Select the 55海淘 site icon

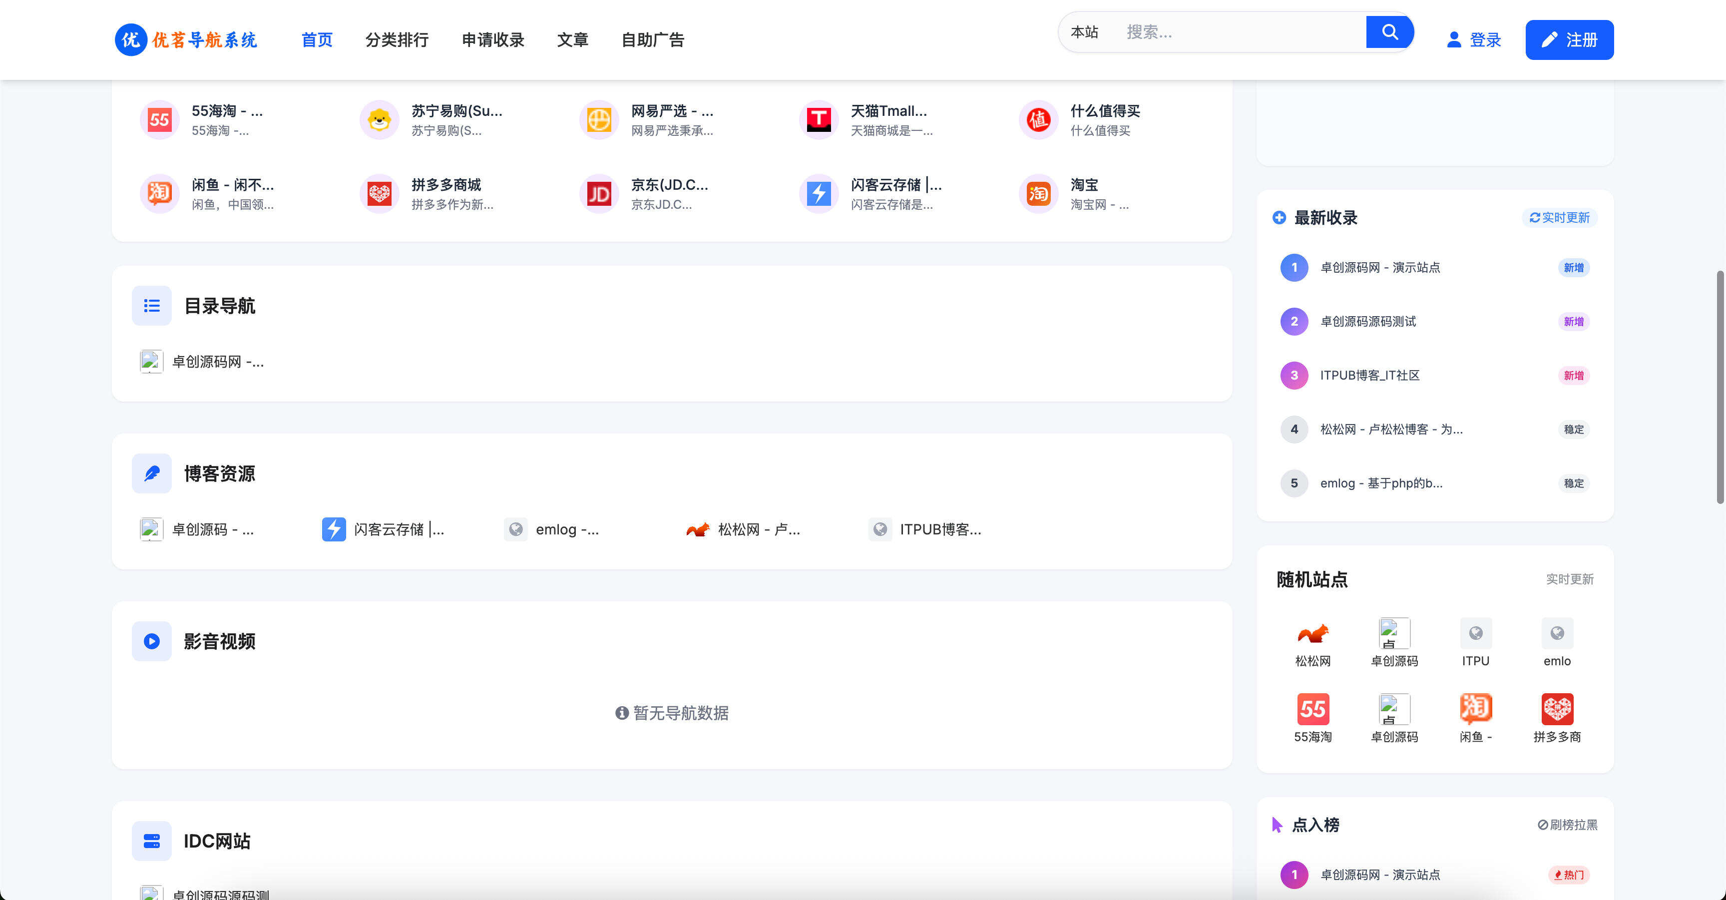coord(159,119)
